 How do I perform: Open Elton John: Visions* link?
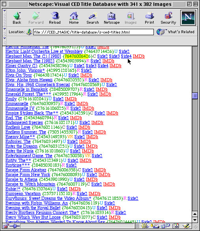pos(25,70)
